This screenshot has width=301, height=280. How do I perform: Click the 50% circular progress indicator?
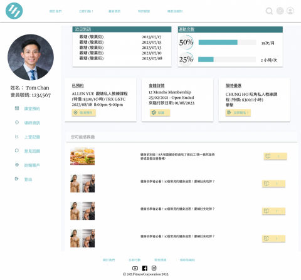tap(186, 43)
